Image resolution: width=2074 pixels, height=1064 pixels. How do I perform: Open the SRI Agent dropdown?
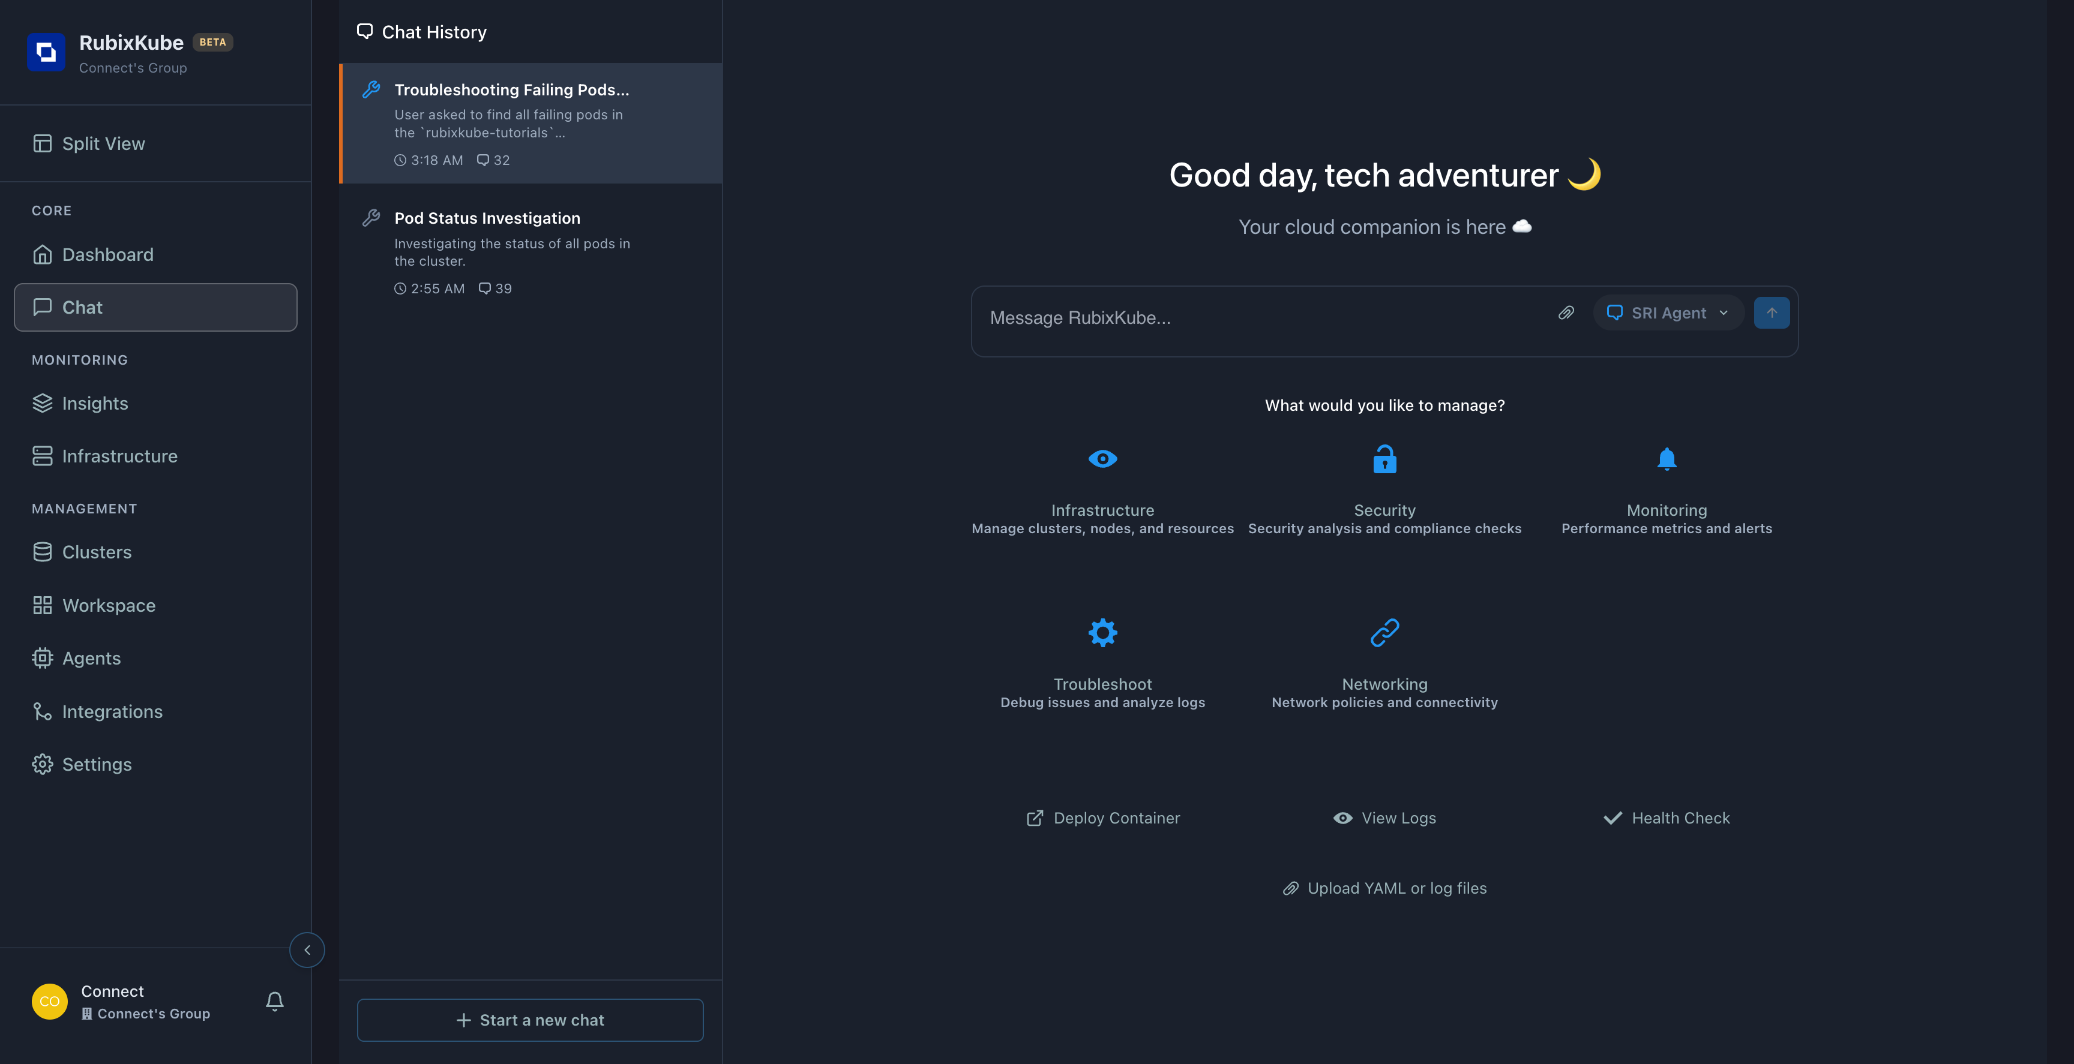tap(1668, 313)
